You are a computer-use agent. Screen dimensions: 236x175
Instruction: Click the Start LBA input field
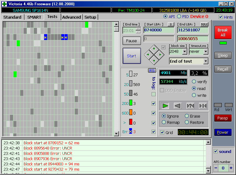(x=159, y=30)
